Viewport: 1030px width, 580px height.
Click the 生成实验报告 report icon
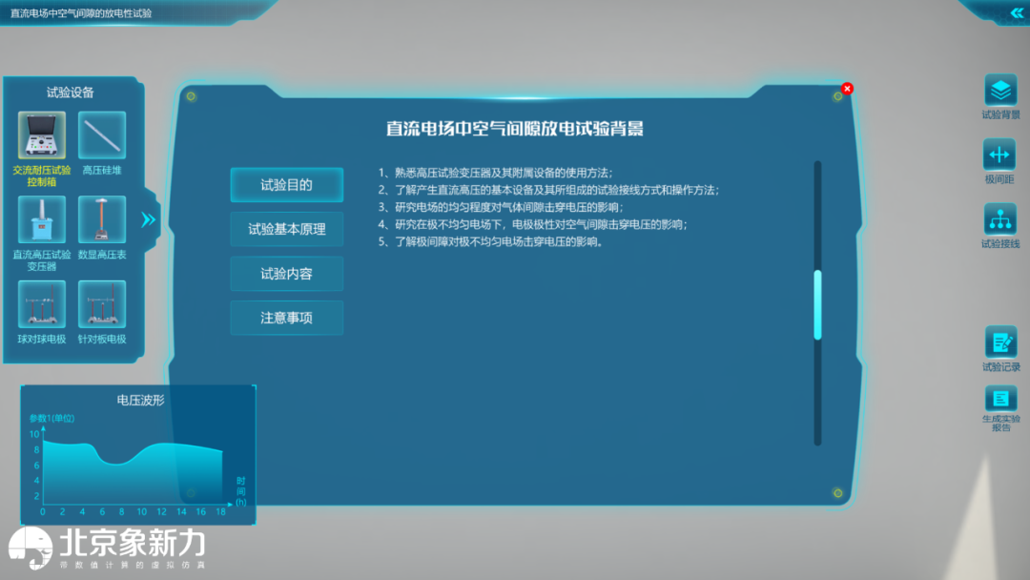tap(1000, 399)
